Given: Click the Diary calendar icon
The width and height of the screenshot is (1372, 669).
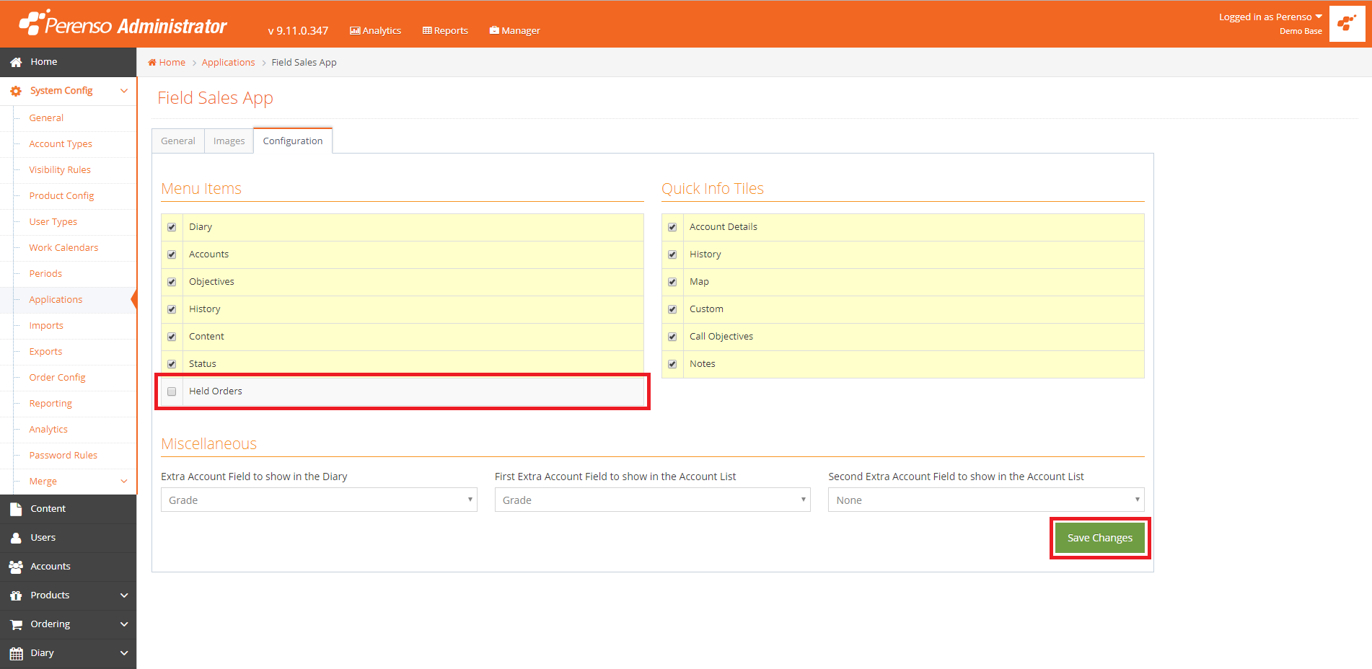Looking at the screenshot, I should coord(16,653).
